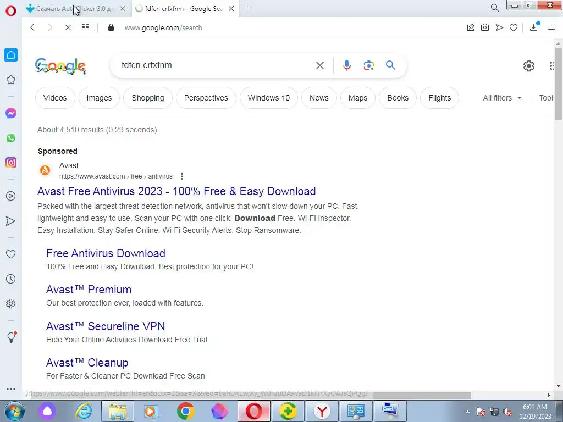Open My Flow in sidebar
The image size is (563, 422).
[x=11, y=221]
